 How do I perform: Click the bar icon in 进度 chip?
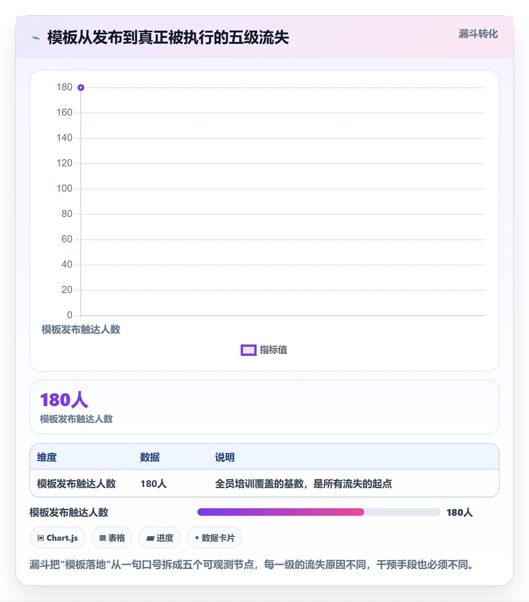[x=150, y=538]
